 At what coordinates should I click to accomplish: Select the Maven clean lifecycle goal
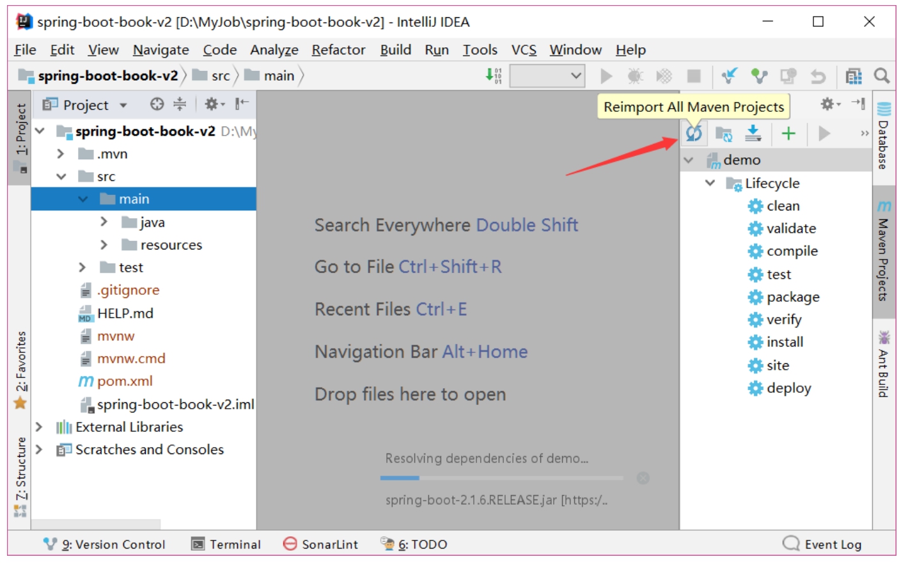[x=774, y=206]
